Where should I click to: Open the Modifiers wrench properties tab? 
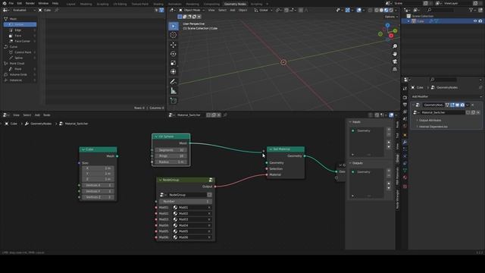[x=405, y=143]
